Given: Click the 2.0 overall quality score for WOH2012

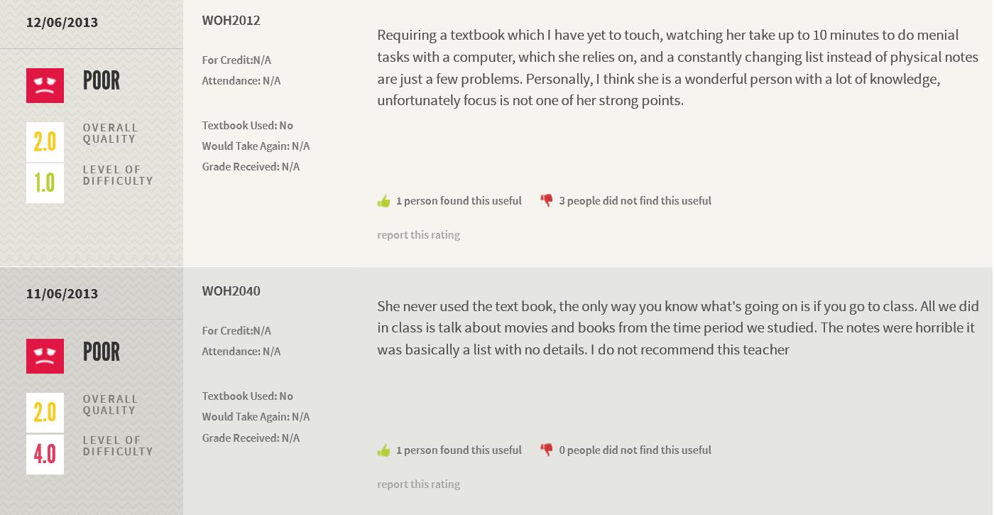Looking at the screenshot, I should [45, 141].
